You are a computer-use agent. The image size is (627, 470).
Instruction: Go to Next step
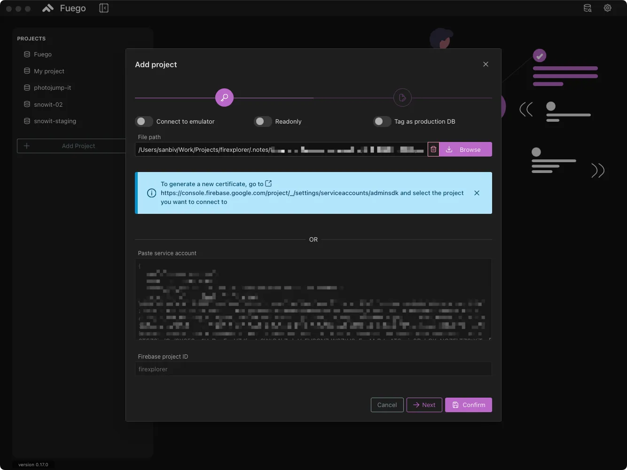coord(424,405)
